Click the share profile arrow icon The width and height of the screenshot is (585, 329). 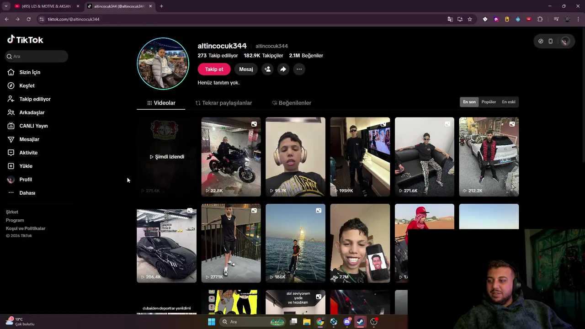point(283,69)
